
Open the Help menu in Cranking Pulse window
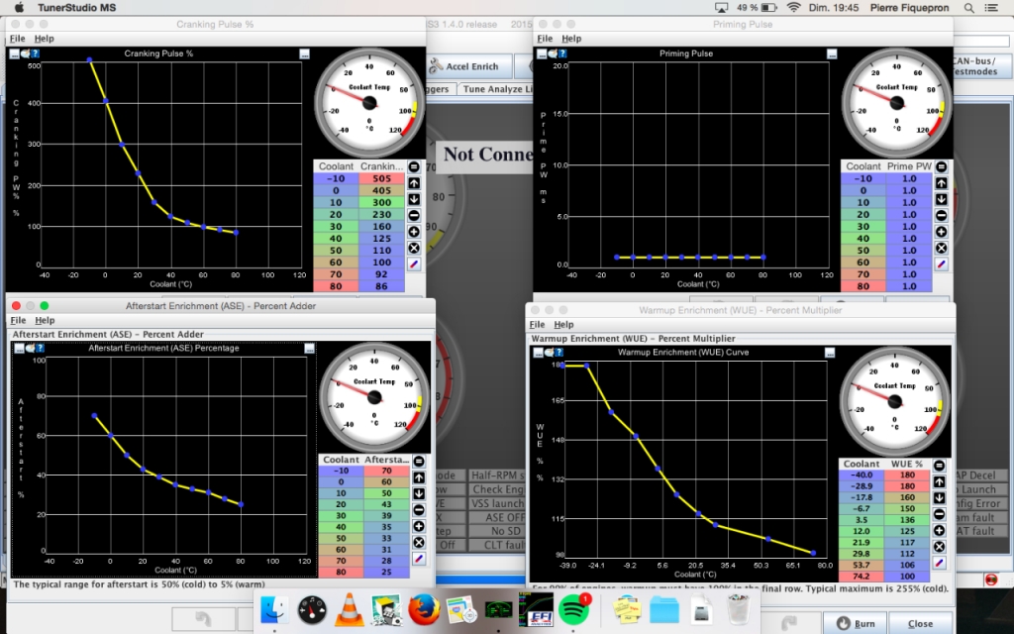(44, 39)
